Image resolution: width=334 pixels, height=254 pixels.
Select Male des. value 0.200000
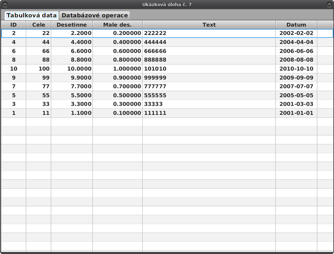[x=117, y=33]
